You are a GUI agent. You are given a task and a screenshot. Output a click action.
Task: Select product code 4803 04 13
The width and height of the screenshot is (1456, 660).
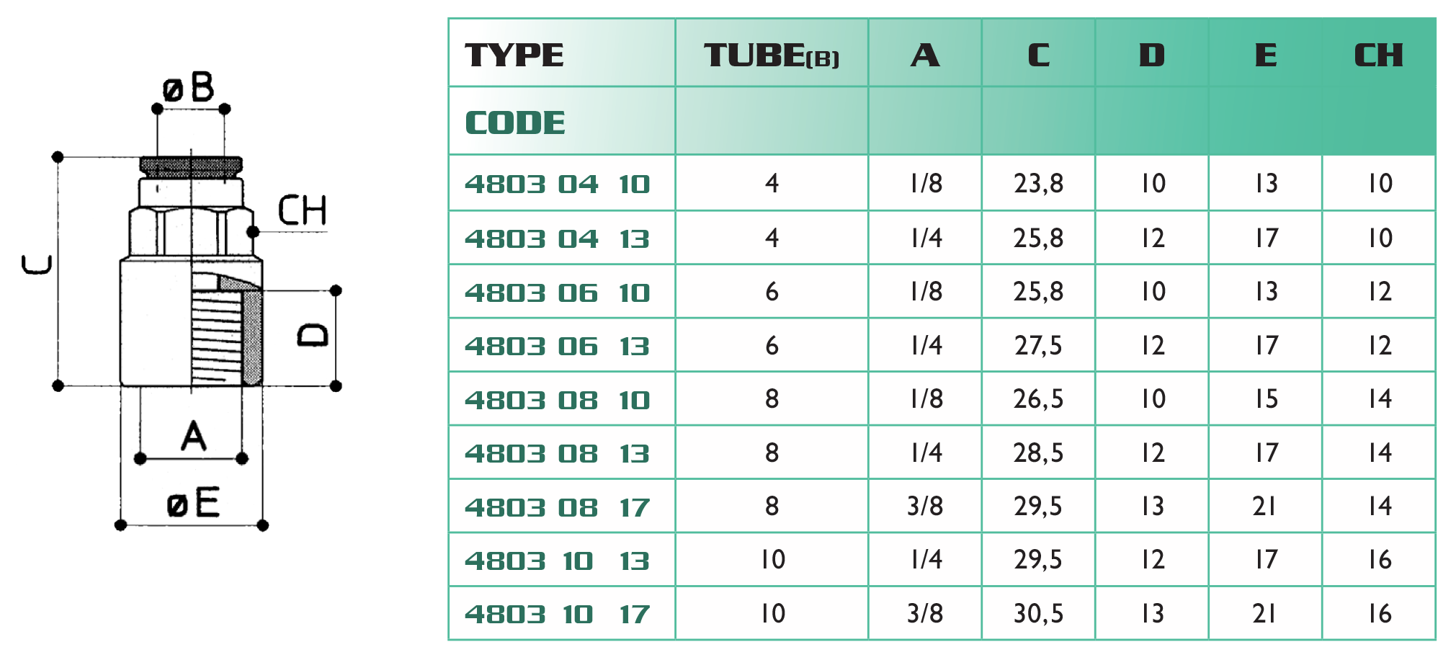[558, 238]
